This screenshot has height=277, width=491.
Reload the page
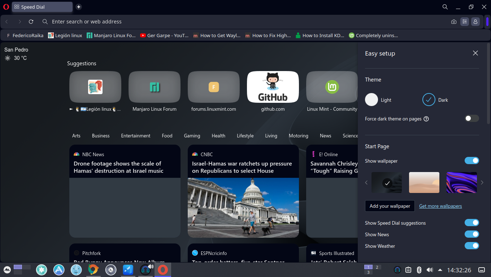point(31,22)
